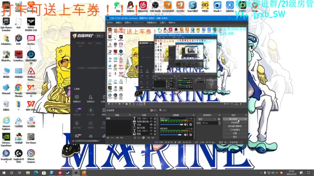
Task: Remove the selected source with the minus icon
Action: pos(139,138)
